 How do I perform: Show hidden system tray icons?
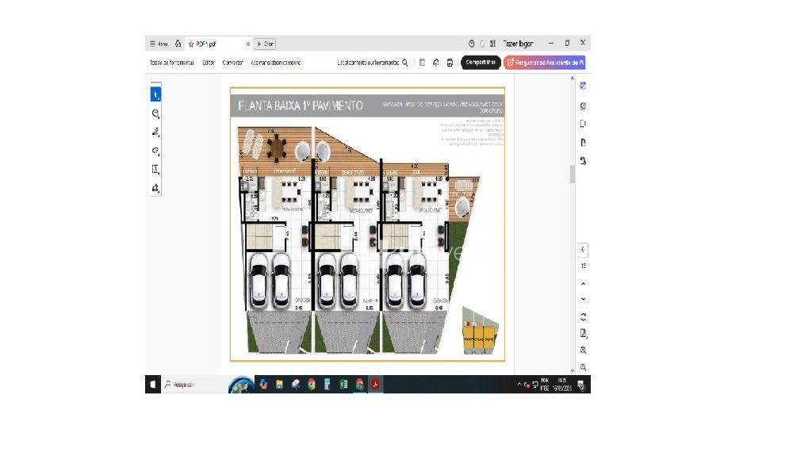pos(519,385)
